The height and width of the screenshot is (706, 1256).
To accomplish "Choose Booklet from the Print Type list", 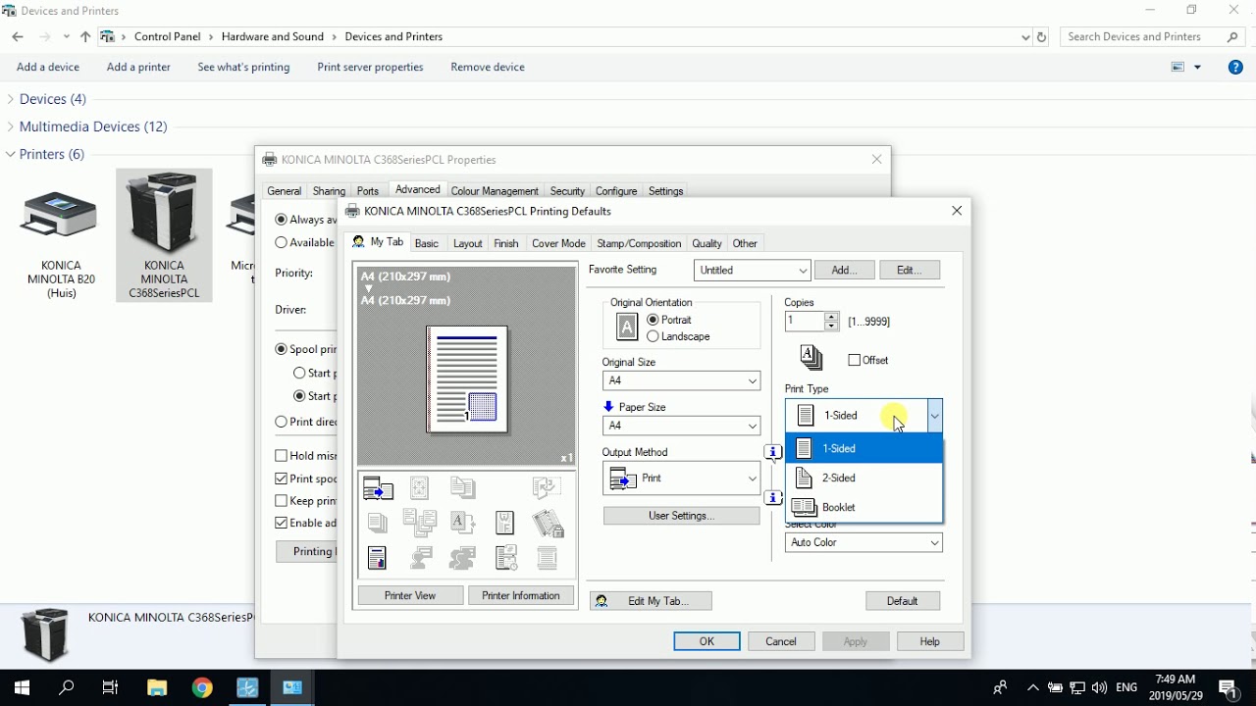I will pos(863,507).
